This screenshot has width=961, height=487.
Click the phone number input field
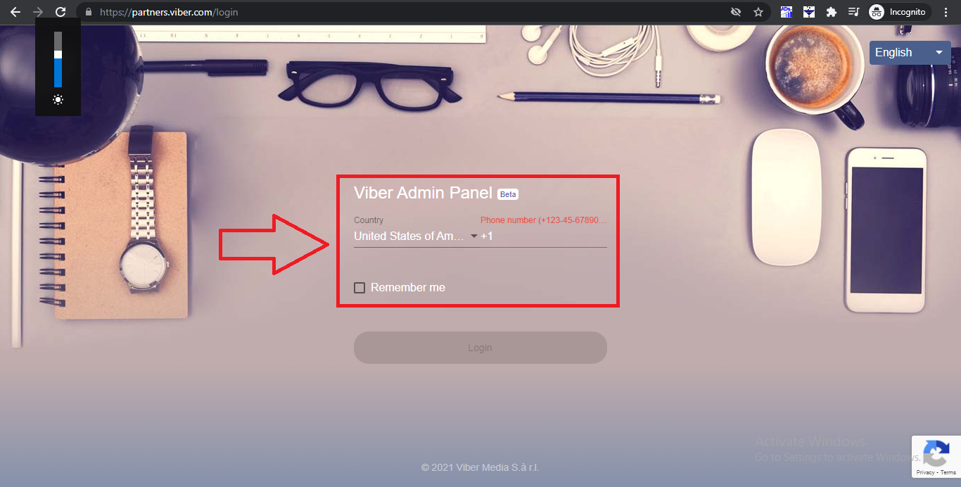(543, 236)
